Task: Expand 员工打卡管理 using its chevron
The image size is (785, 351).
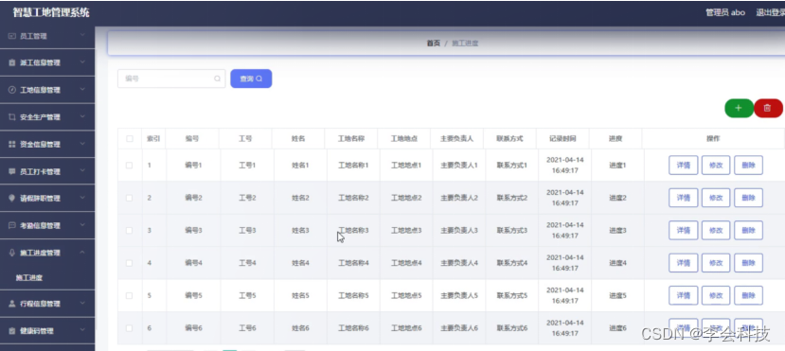Action: 82,171
